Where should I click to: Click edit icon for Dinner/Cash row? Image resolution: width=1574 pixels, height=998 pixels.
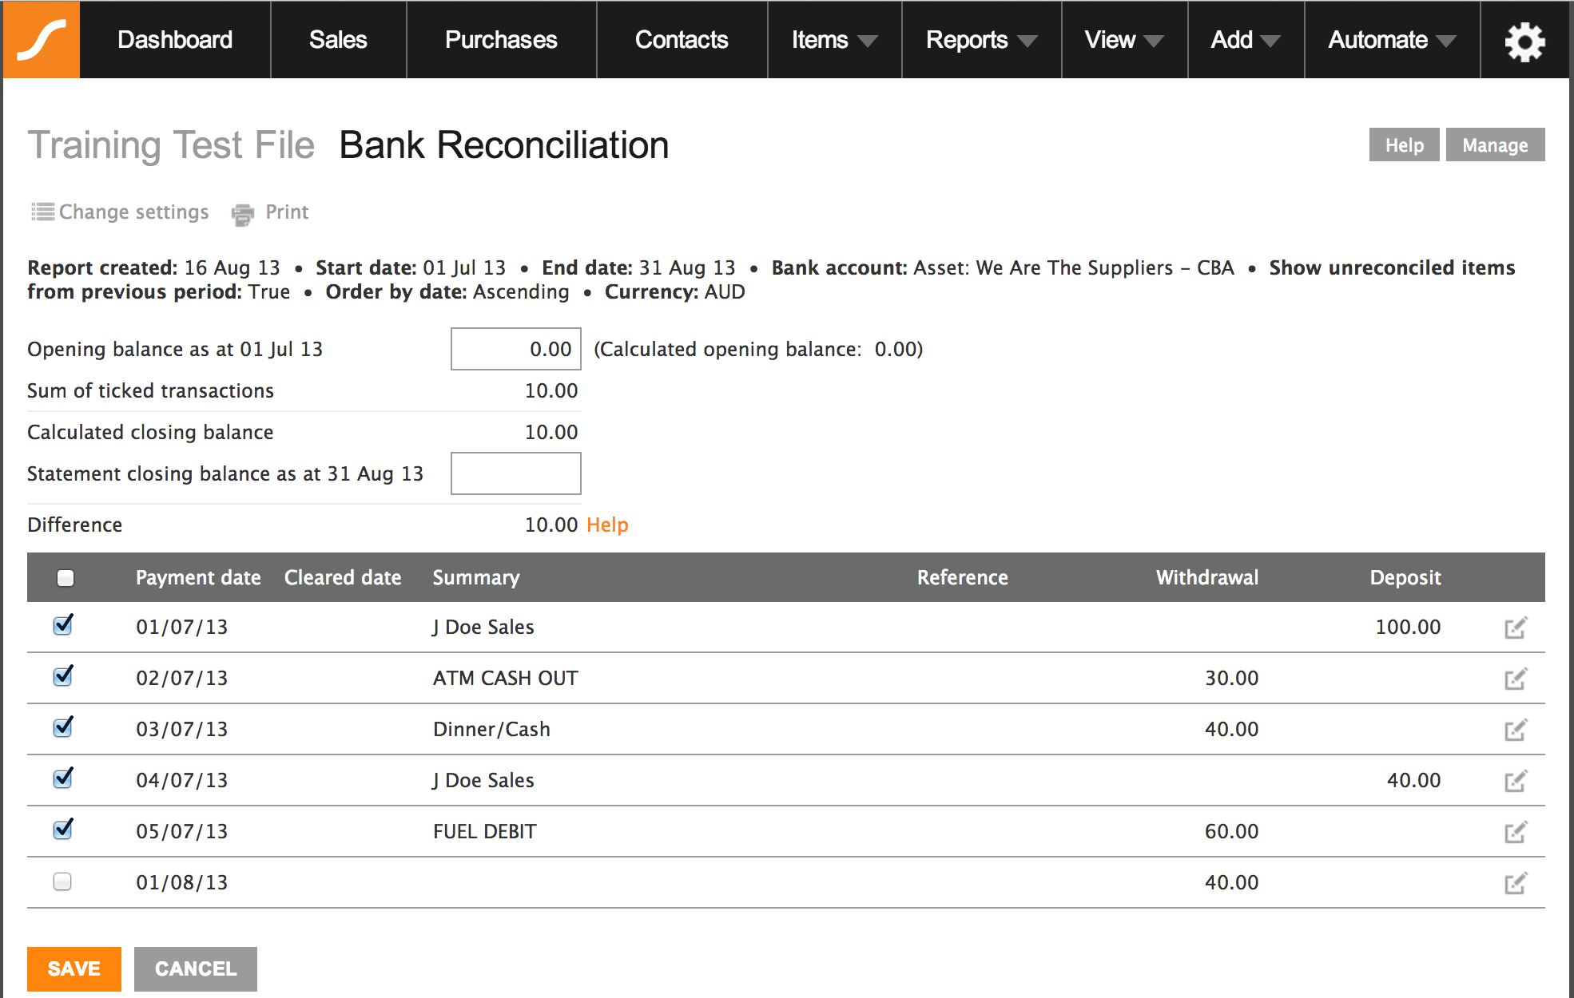tap(1515, 731)
